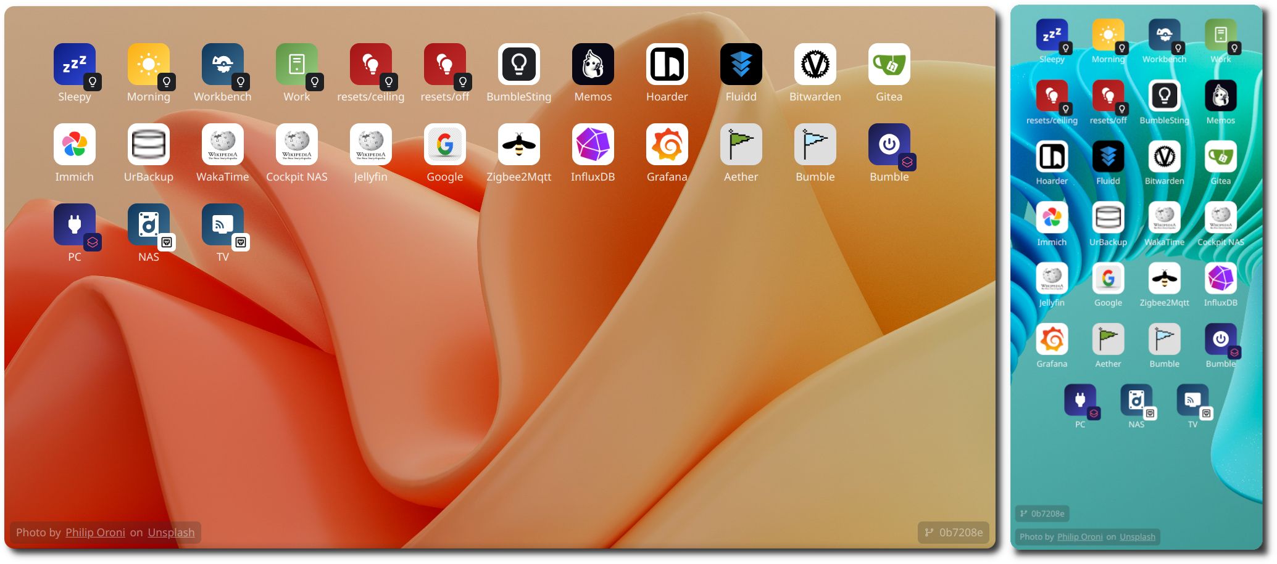The height and width of the screenshot is (564, 1277).
Task: Click Bumble power icon in the mobile view
Action: click(1220, 339)
